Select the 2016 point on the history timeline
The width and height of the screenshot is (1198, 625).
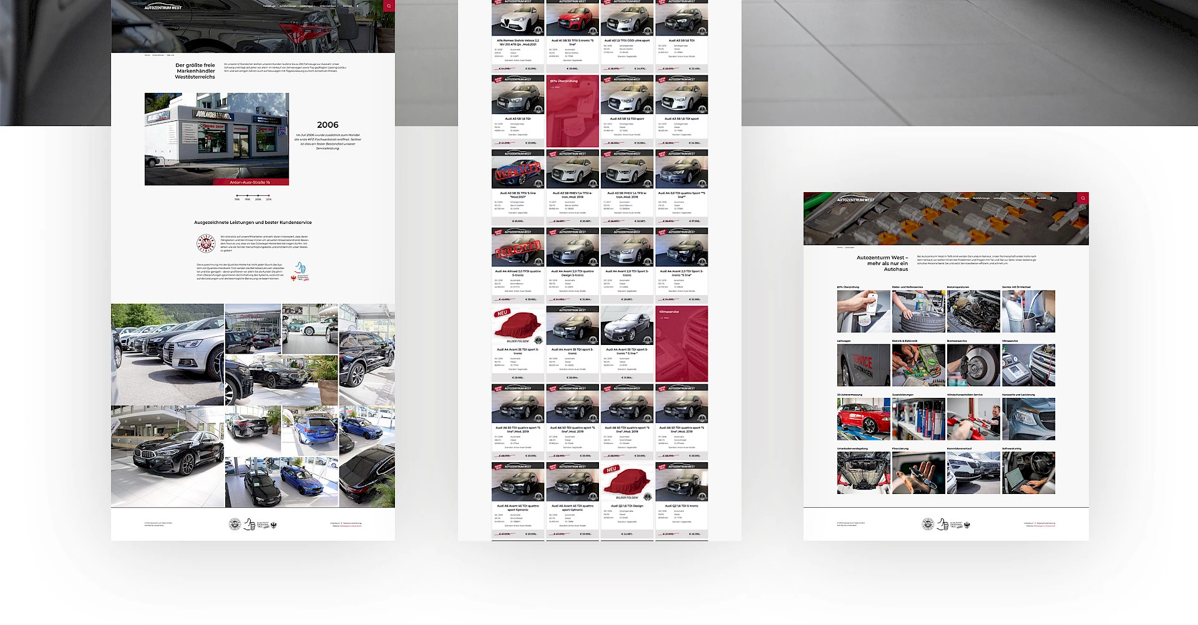[x=269, y=196]
